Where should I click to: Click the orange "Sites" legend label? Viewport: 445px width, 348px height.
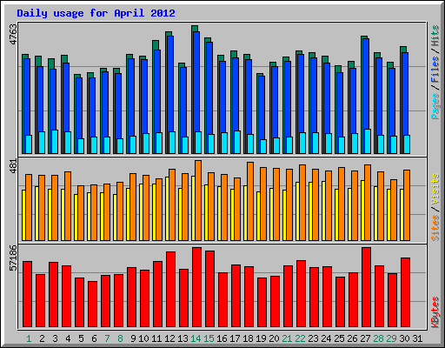click(x=435, y=228)
